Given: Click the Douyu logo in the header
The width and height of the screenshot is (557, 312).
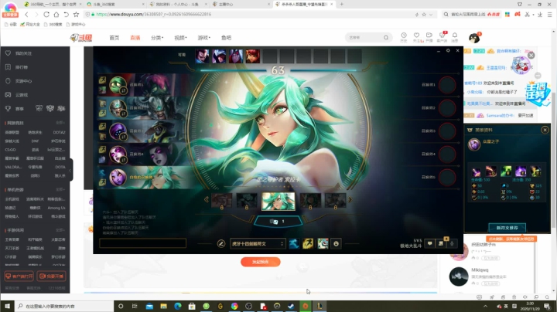Looking at the screenshot, I should [x=81, y=38].
